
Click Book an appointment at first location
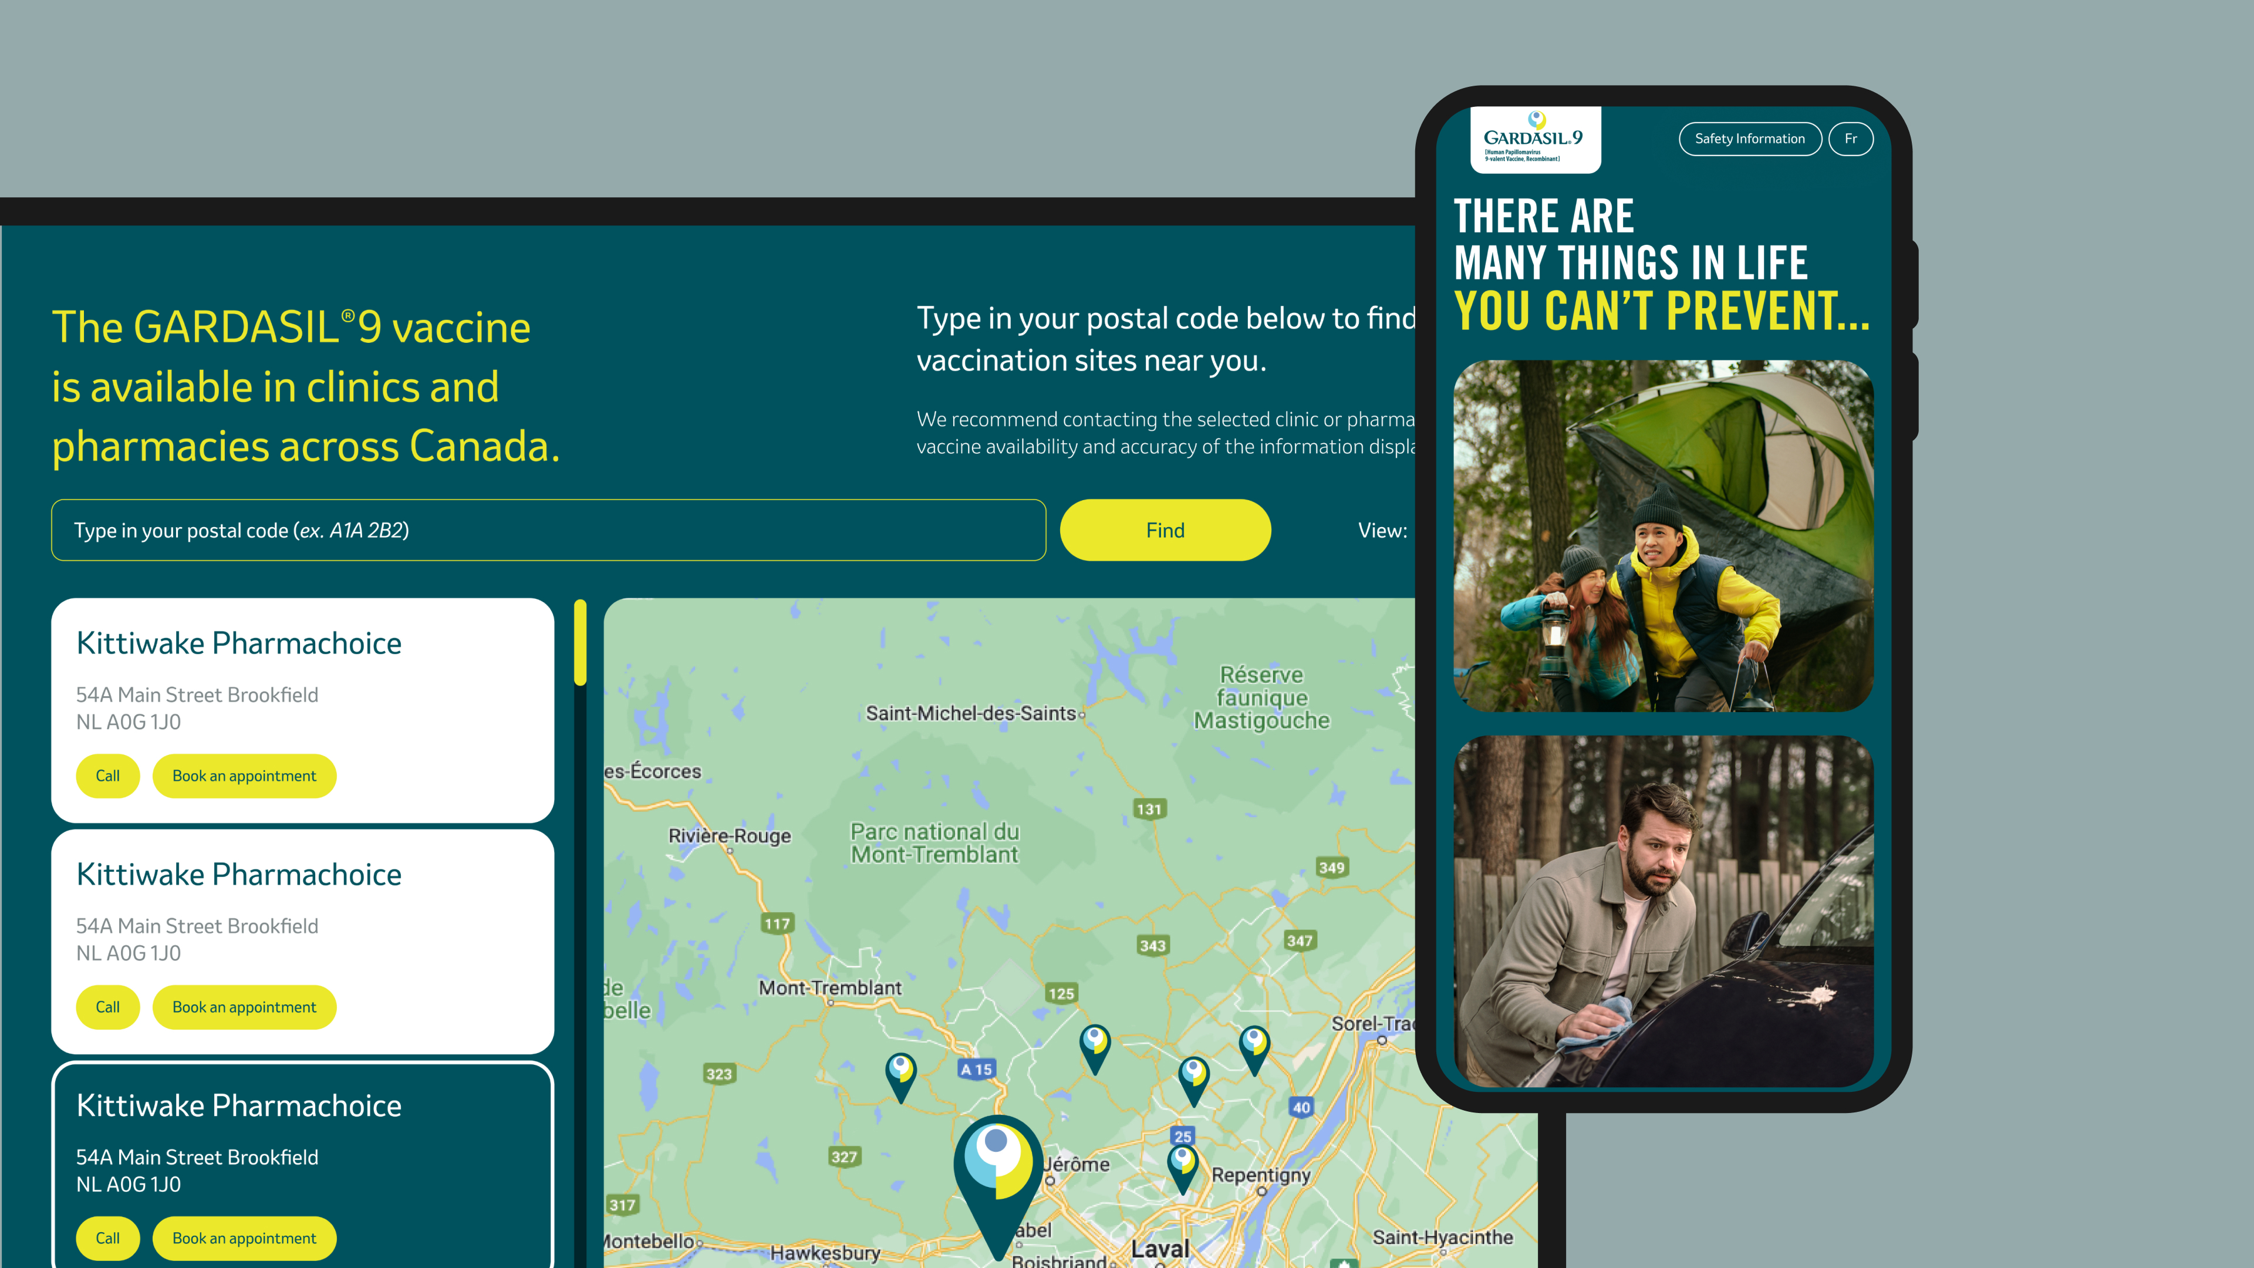pyautogui.click(x=245, y=774)
